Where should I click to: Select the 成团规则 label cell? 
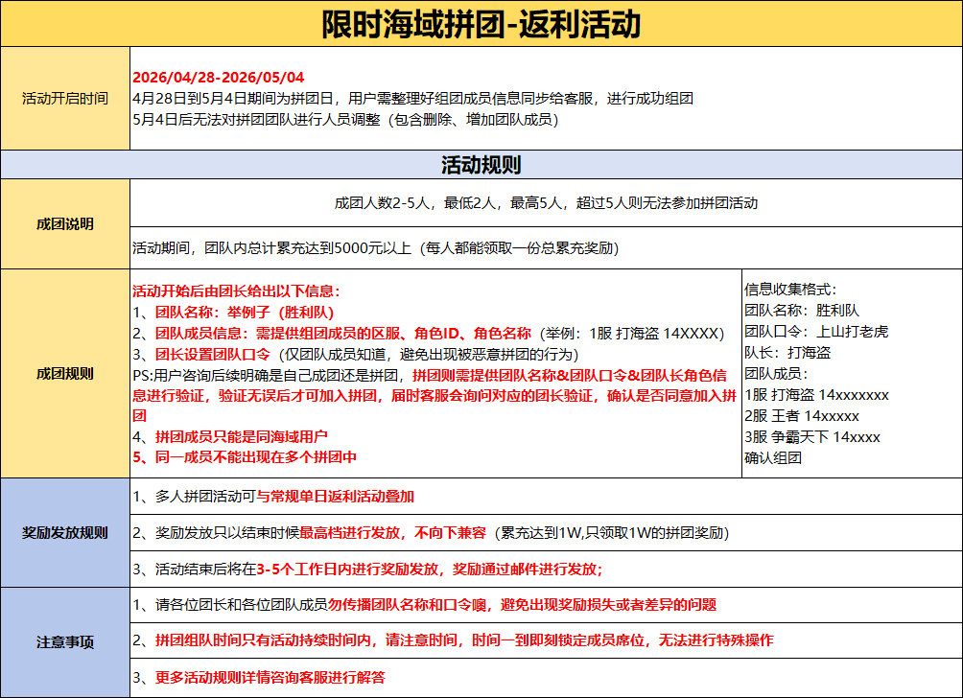[65, 374]
